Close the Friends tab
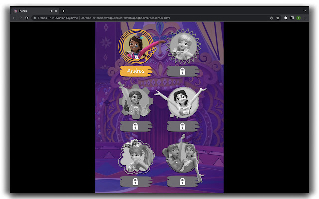Image resolution: width=319 pixels, height=199 pixels. (56, 11)
